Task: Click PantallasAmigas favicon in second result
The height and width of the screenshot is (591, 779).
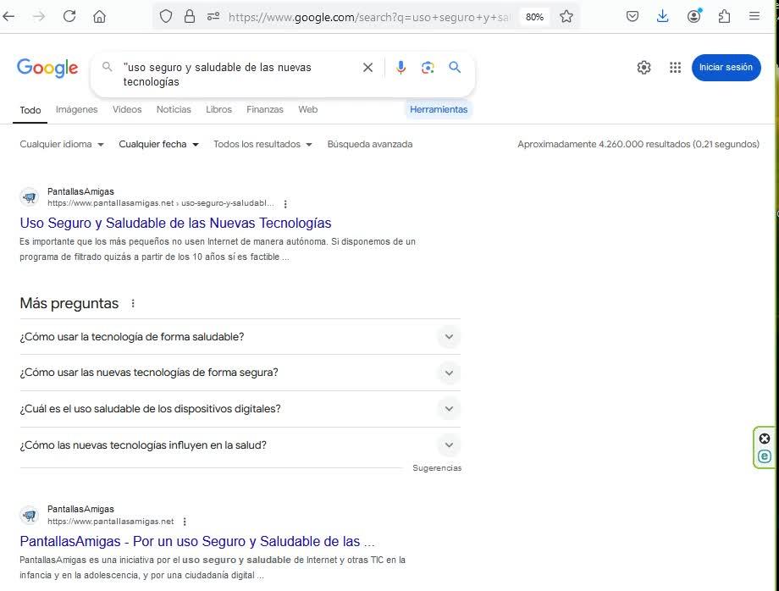Action: pos(30,515)
